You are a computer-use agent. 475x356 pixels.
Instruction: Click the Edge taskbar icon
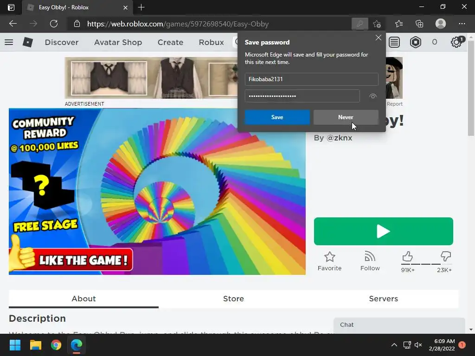coord(77,345)
